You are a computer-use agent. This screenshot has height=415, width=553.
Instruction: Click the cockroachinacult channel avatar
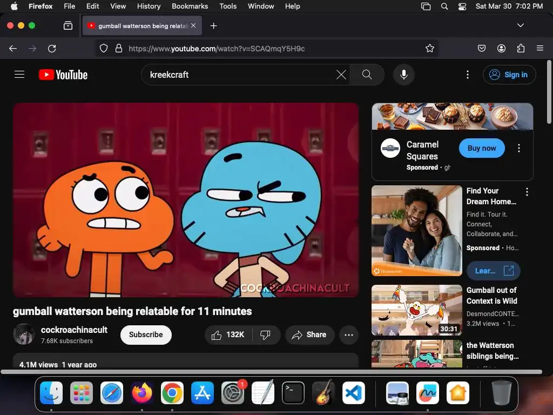click(x=24, y=334)
